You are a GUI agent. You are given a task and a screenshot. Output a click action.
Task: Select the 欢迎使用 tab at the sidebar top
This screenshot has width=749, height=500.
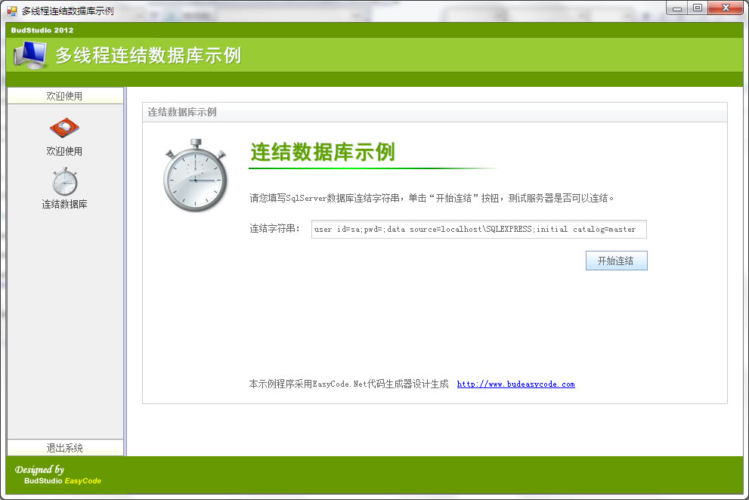[65, 95]
